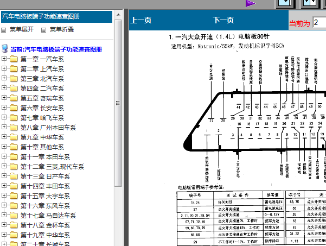Expand the 第三章 北汽车系 tree node
Screen dimensions: 326x246
click(4, 78)
